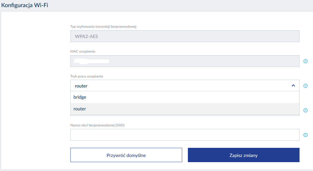Click info icon beside MAC urządzenia field
Screen dimensions: 313x171
point(305,61)
